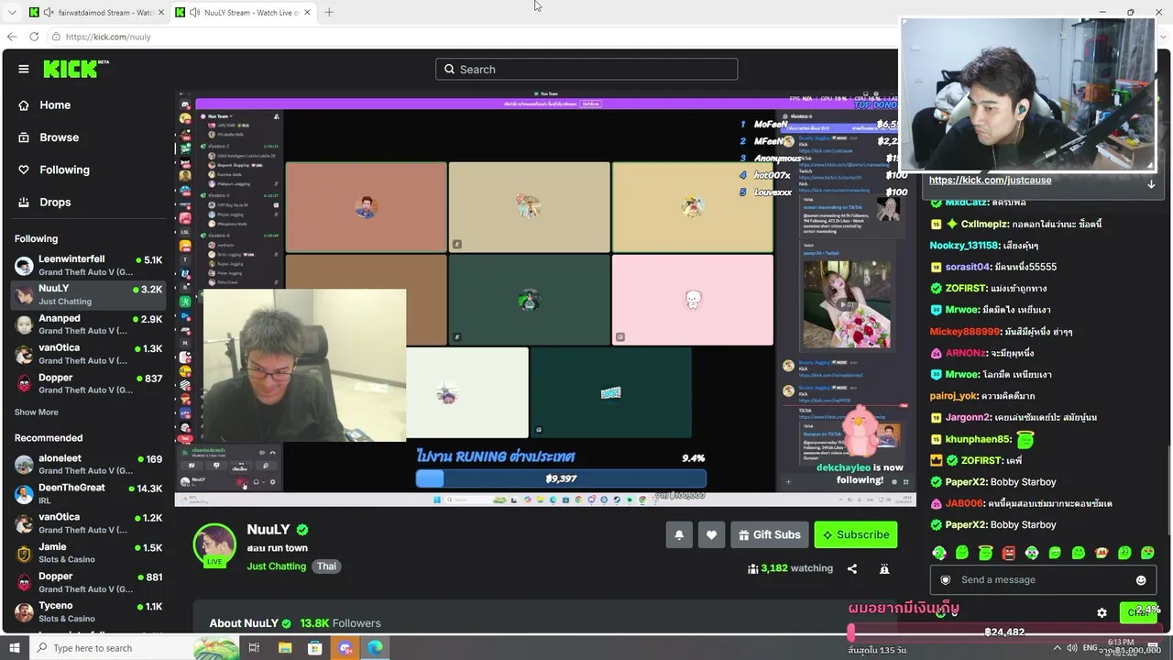Insert the first quick emote in emote row
1173x660 pixels.
pyautogui.click(x=939, y=553)
